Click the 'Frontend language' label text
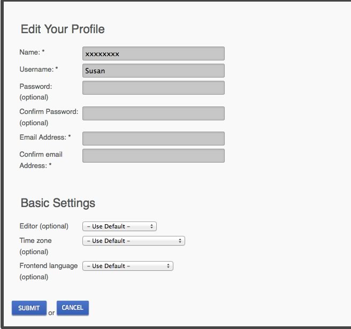Viewport: 351px width, 329px height. click(49, 266)
